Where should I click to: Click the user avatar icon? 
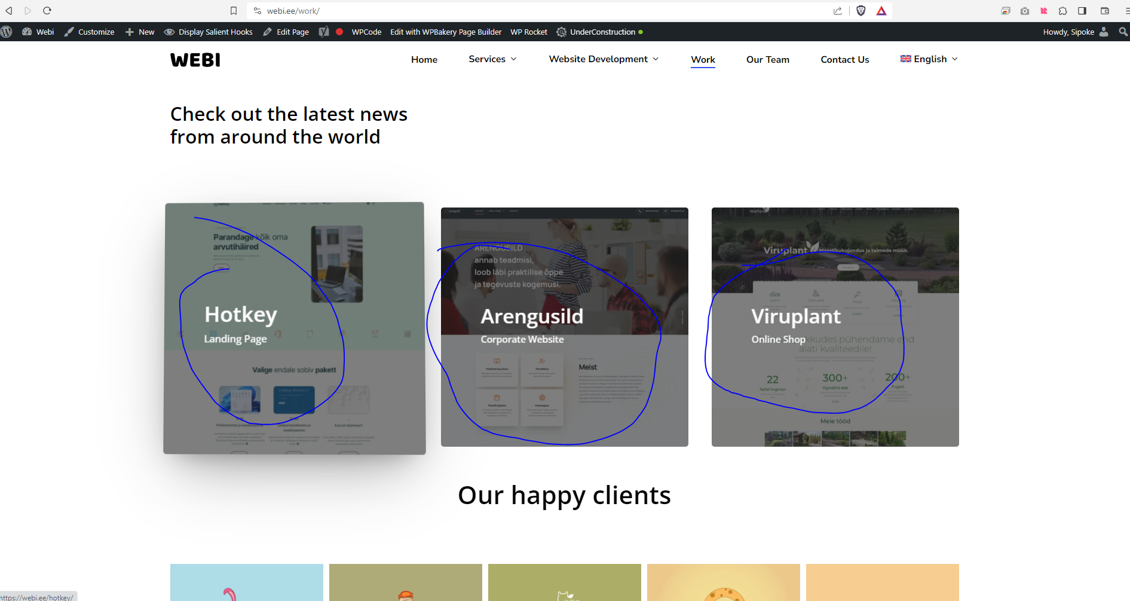[x=1104, y=32]
